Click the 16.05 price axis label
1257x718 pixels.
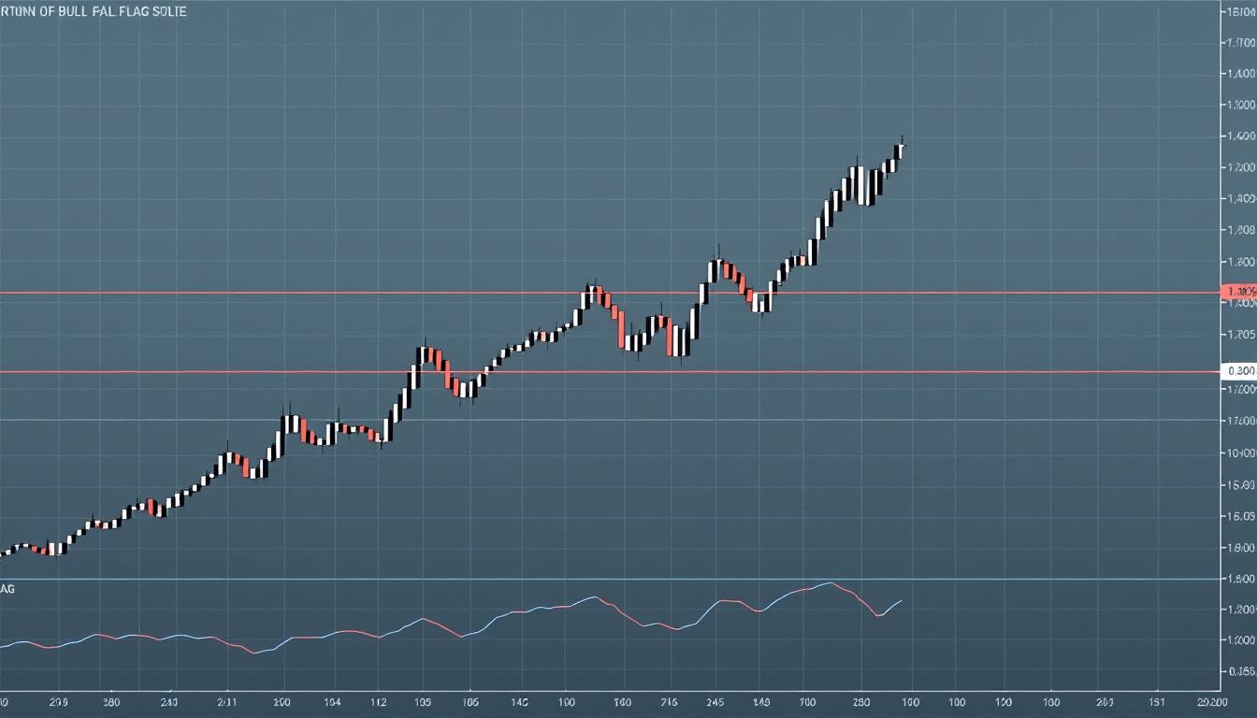[x=1240, y=516]
